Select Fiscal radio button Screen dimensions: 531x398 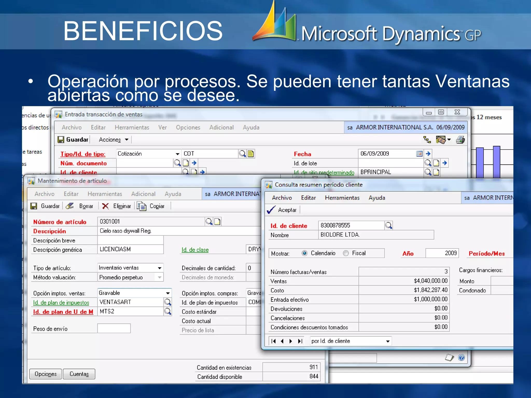pyautogui.click(x=346, y=253)
